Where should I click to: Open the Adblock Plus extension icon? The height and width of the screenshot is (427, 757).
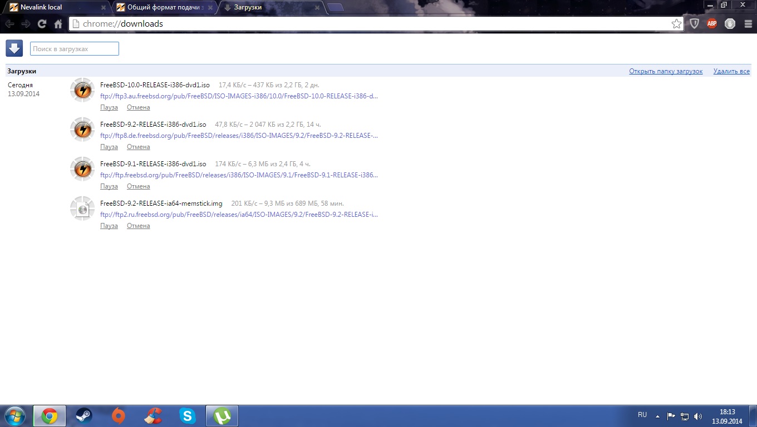tap(712, 23)
